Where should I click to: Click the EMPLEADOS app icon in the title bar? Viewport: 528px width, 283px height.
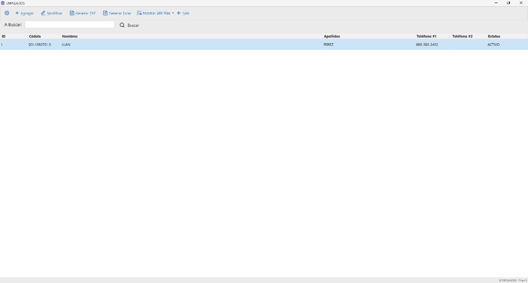click(x=3, y=3)
